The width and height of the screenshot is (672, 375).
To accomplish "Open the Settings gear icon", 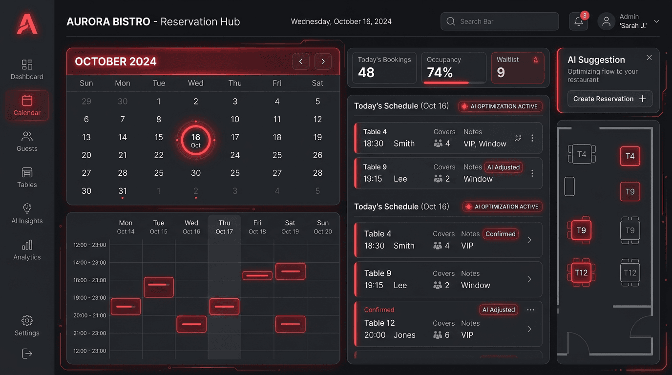I will point(27,321).
